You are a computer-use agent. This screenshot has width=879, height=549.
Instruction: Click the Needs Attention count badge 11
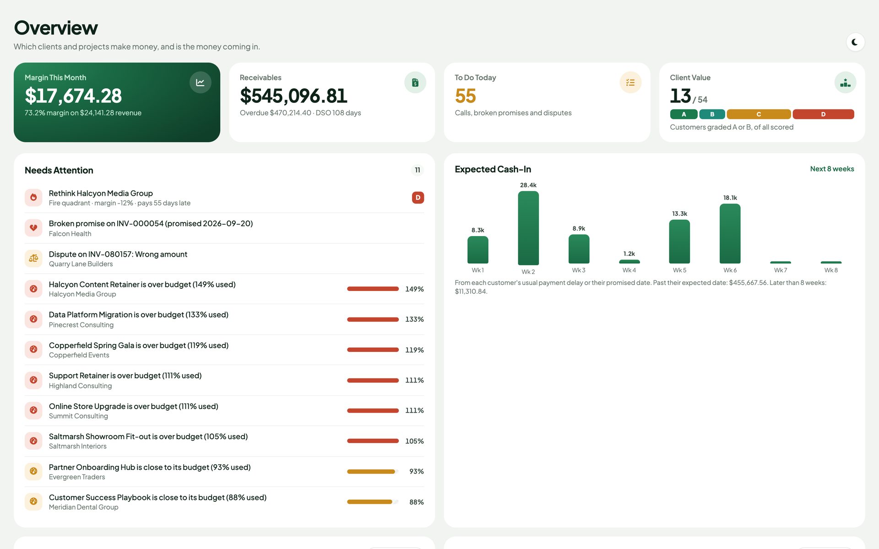[x=418, y=170]
